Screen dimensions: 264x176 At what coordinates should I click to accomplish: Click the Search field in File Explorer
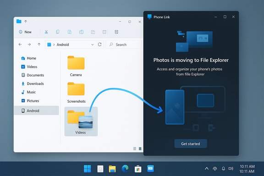coord(123,44)
